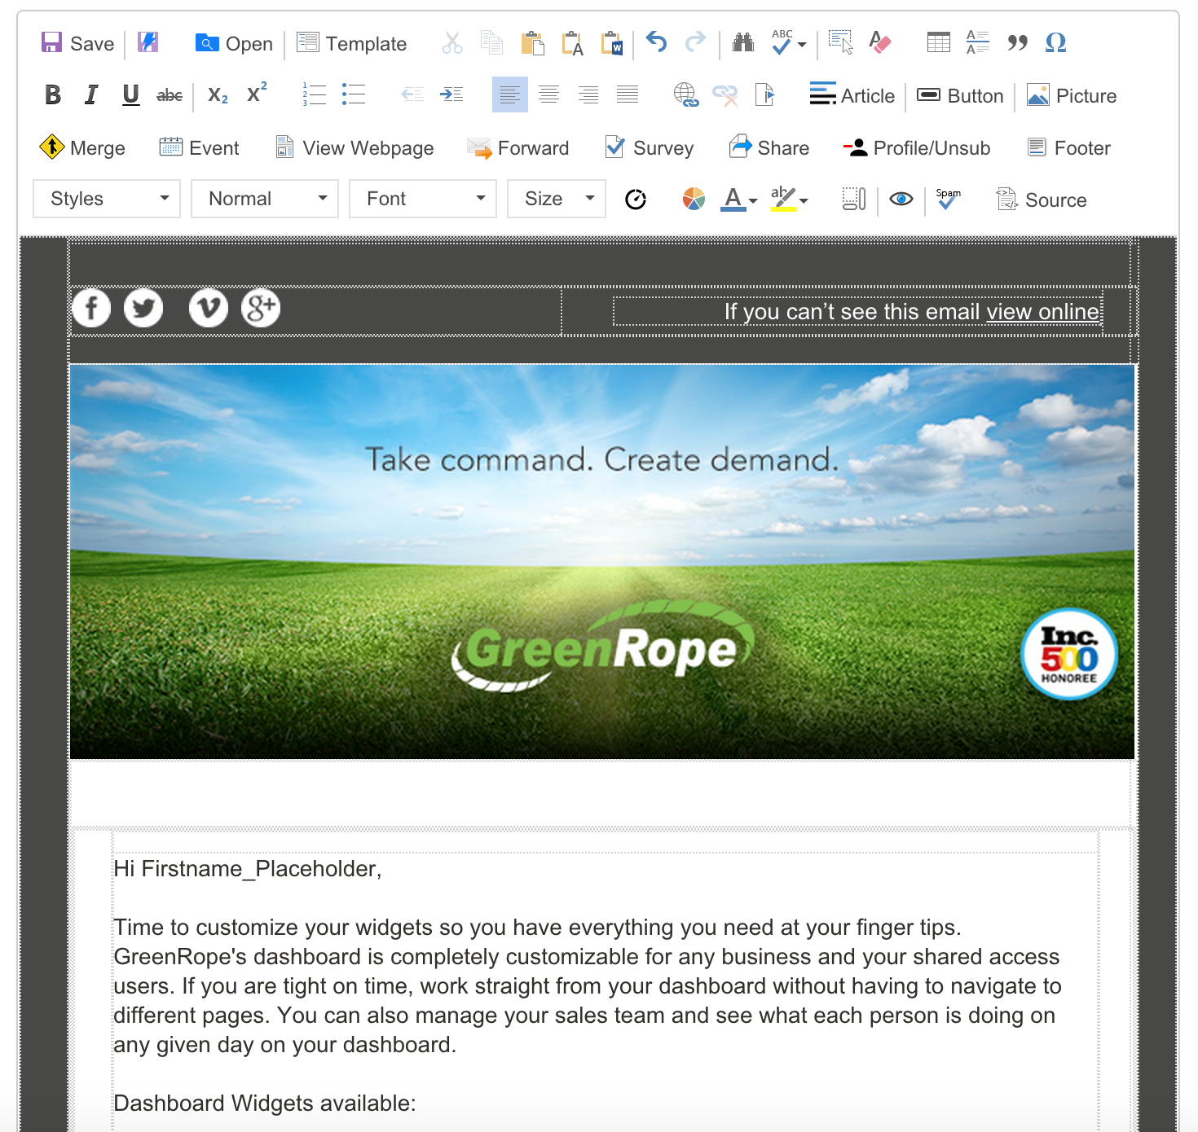Insert a link with globe icon
This screenshot has width=1198, height=1132.
pyautogui.click(x=686, y=95)
